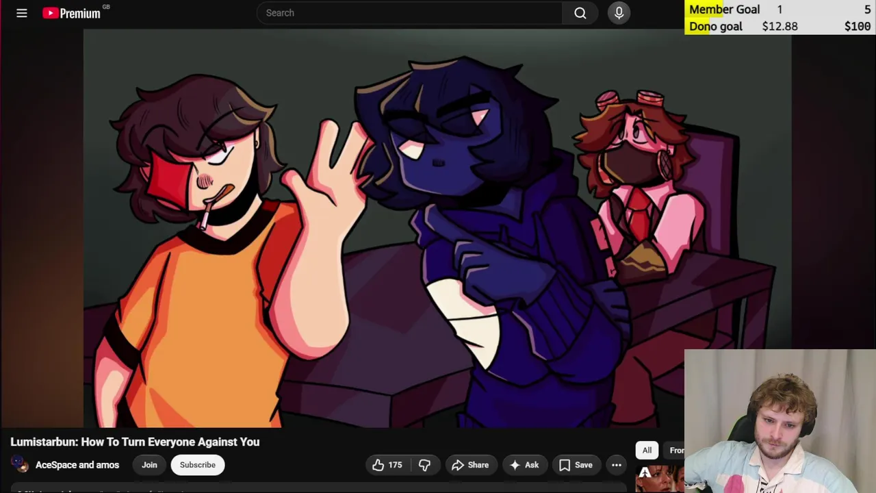876x493 pixels.
Task: Dislike the video with thumbs down
Action: coord(424,465)
